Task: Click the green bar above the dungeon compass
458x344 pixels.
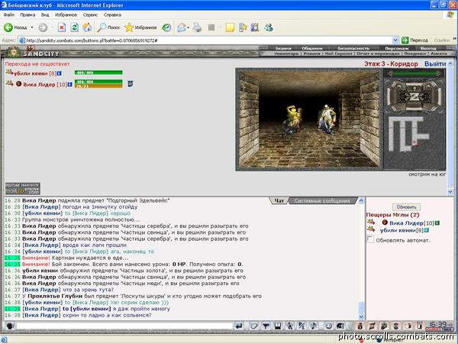Action: [414, 74]
